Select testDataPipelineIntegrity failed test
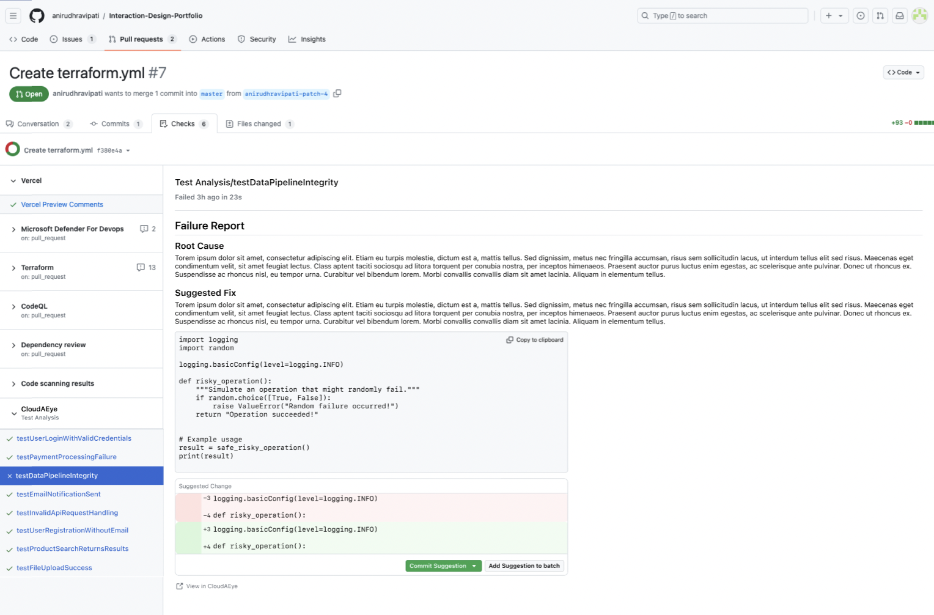Screen dimensions: 934x615 point(81,476)
